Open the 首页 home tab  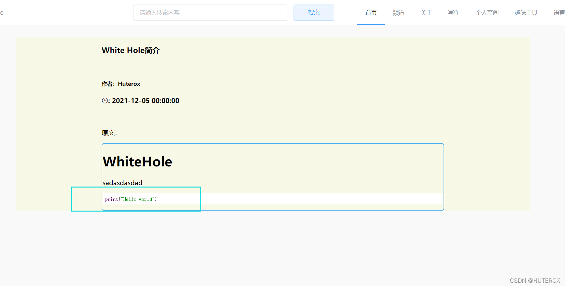pos(371,13)
